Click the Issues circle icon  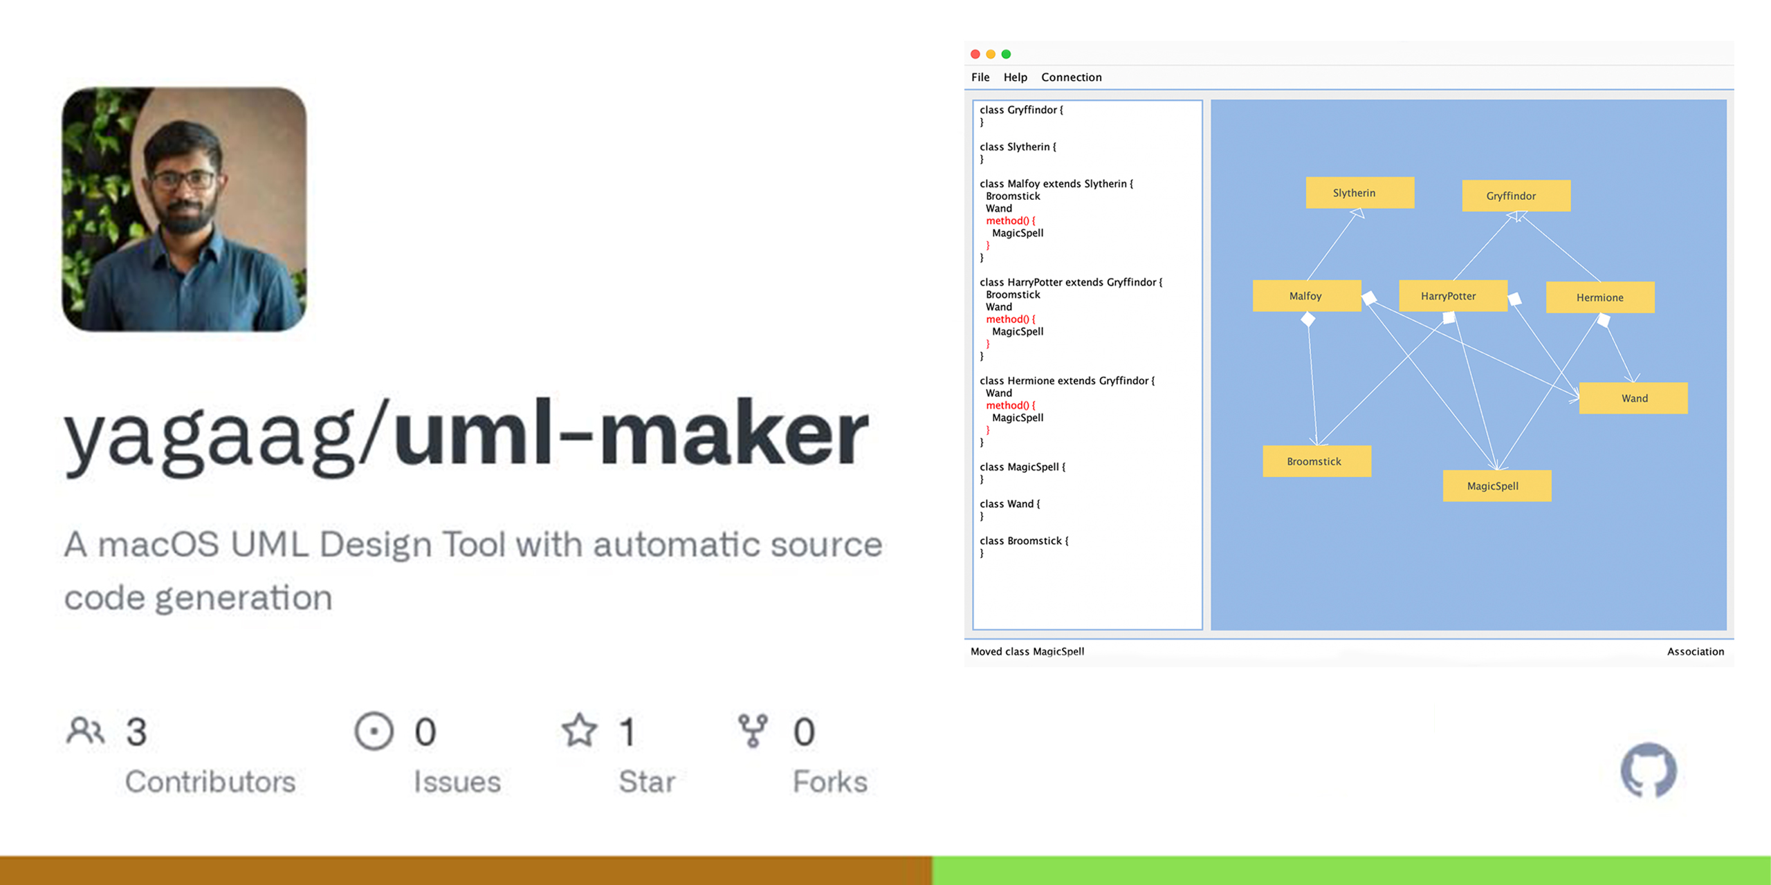click(374, 731)
